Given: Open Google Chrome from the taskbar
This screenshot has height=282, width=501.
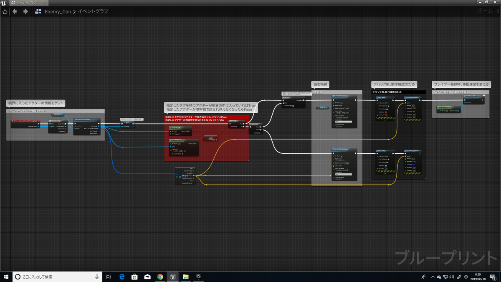Looking at the screenshot, I should [160, 277].
